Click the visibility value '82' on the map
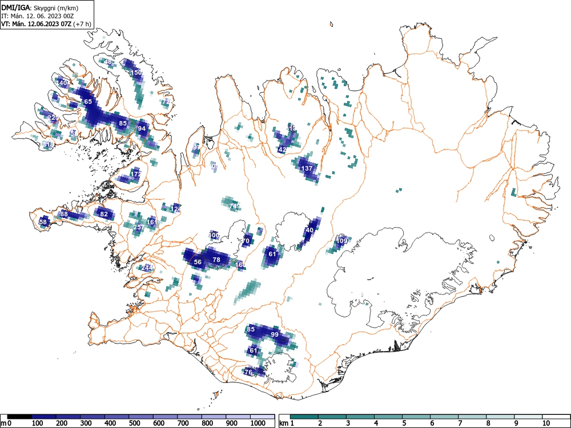The height and width of the screenshot is (428, 571). pos(104,214)
